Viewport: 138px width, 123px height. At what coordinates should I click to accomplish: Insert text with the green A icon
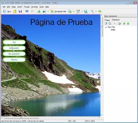click(x=39, y=11)
